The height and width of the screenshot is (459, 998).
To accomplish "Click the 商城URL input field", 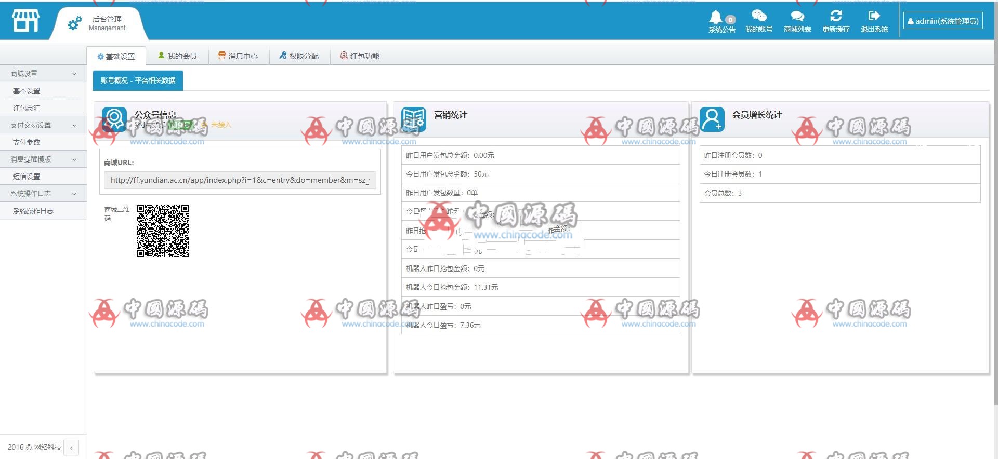I will coord(240,180).
